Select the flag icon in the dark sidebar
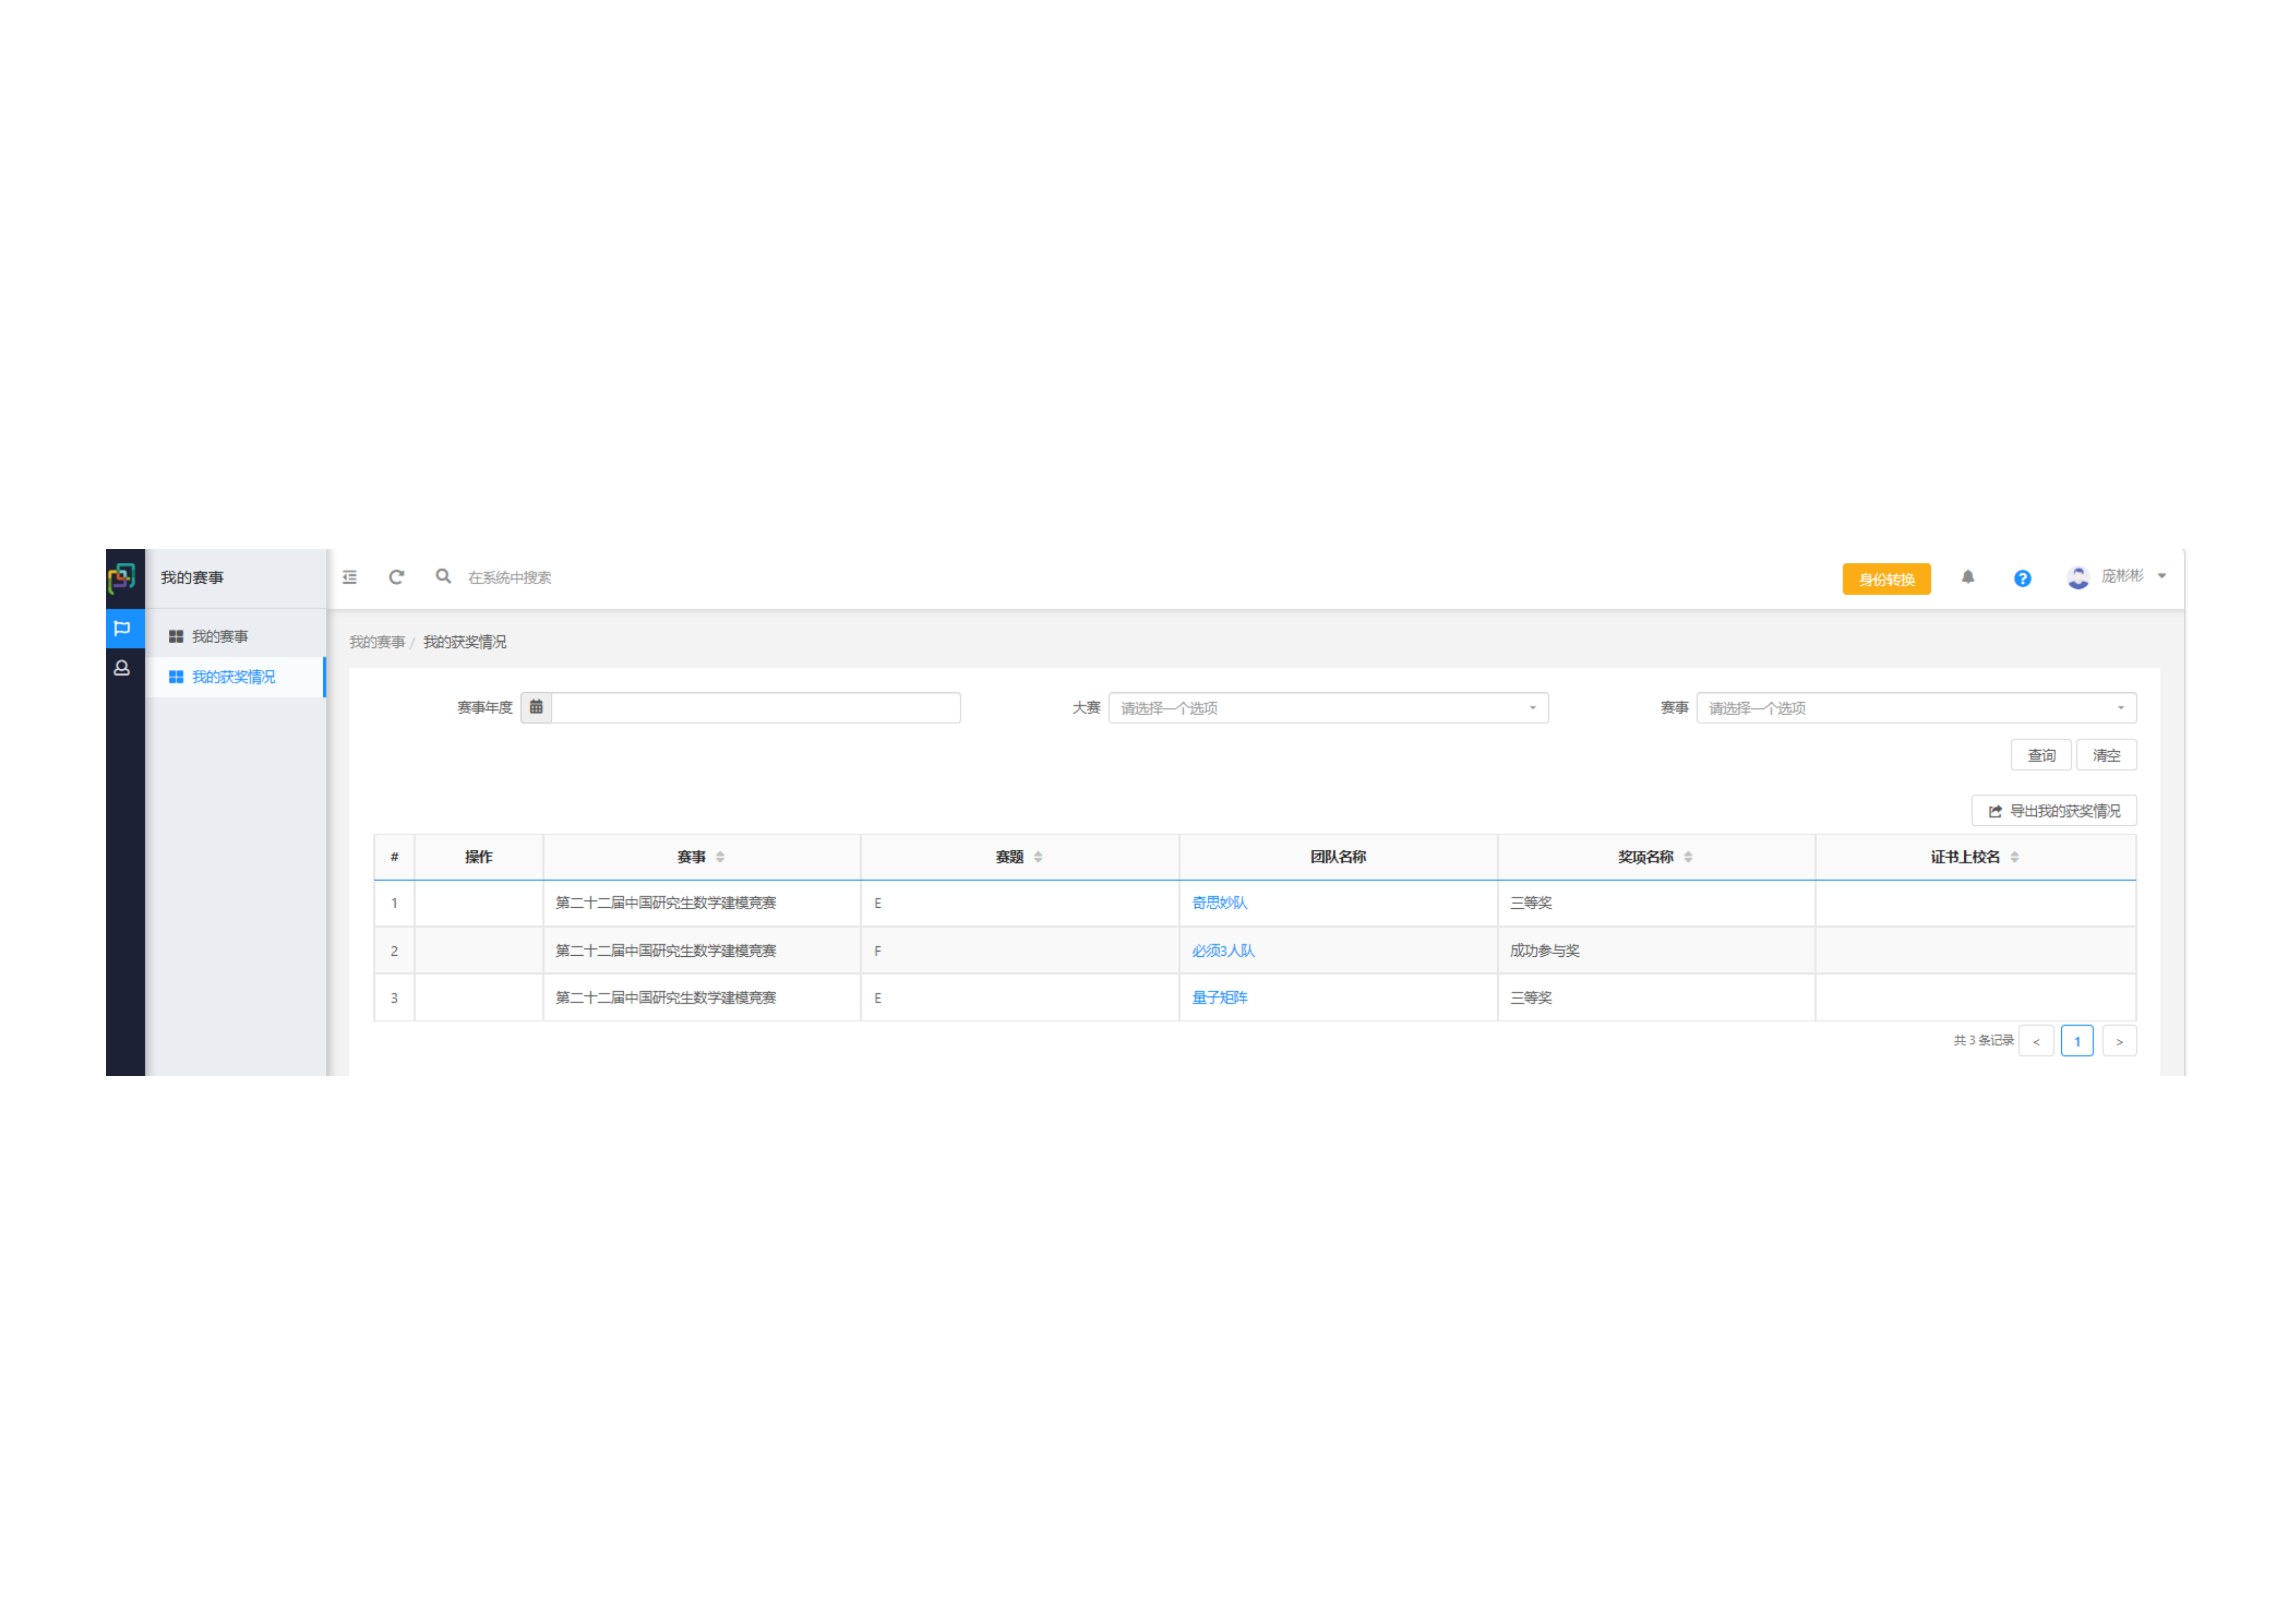 coord(122,628)
